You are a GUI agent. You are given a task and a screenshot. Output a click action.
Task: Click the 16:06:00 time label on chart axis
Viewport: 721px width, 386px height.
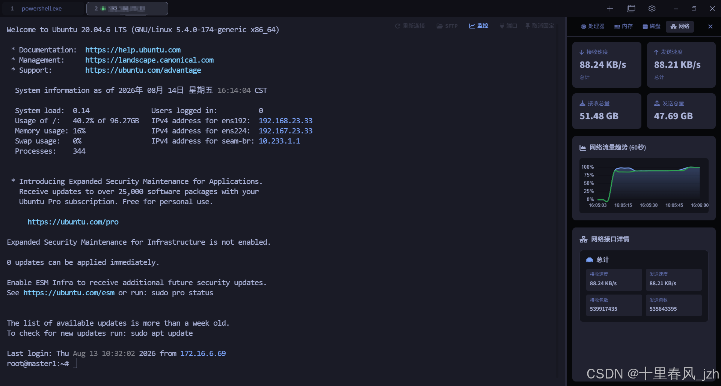(700, 205)
